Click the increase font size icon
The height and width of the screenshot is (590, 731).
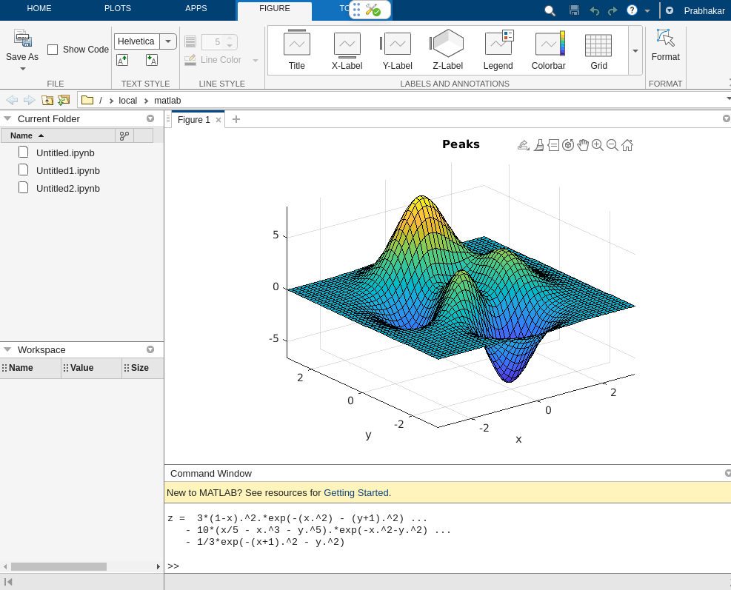click(122, 60)
